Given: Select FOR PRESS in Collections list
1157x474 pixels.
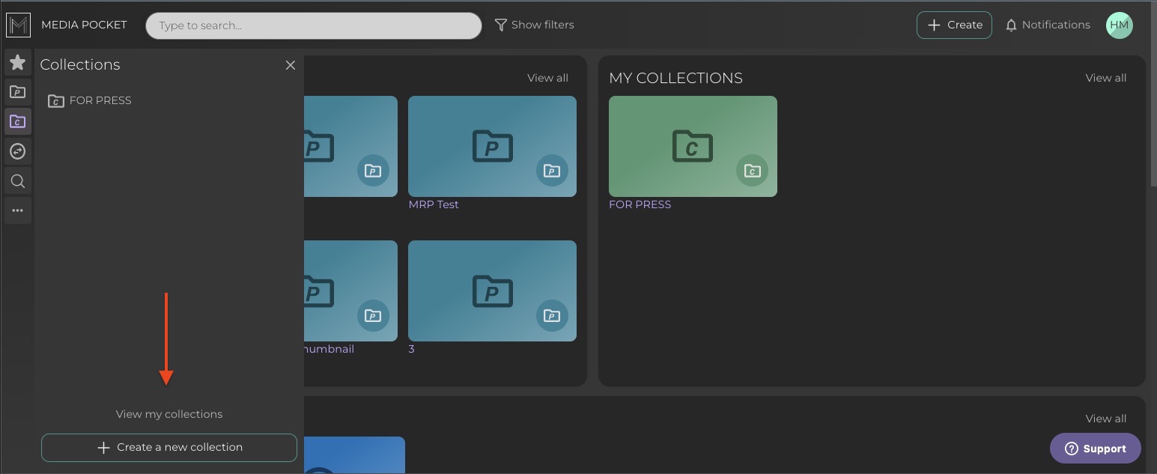Looking at the screenshot, I should coord(100,100).
